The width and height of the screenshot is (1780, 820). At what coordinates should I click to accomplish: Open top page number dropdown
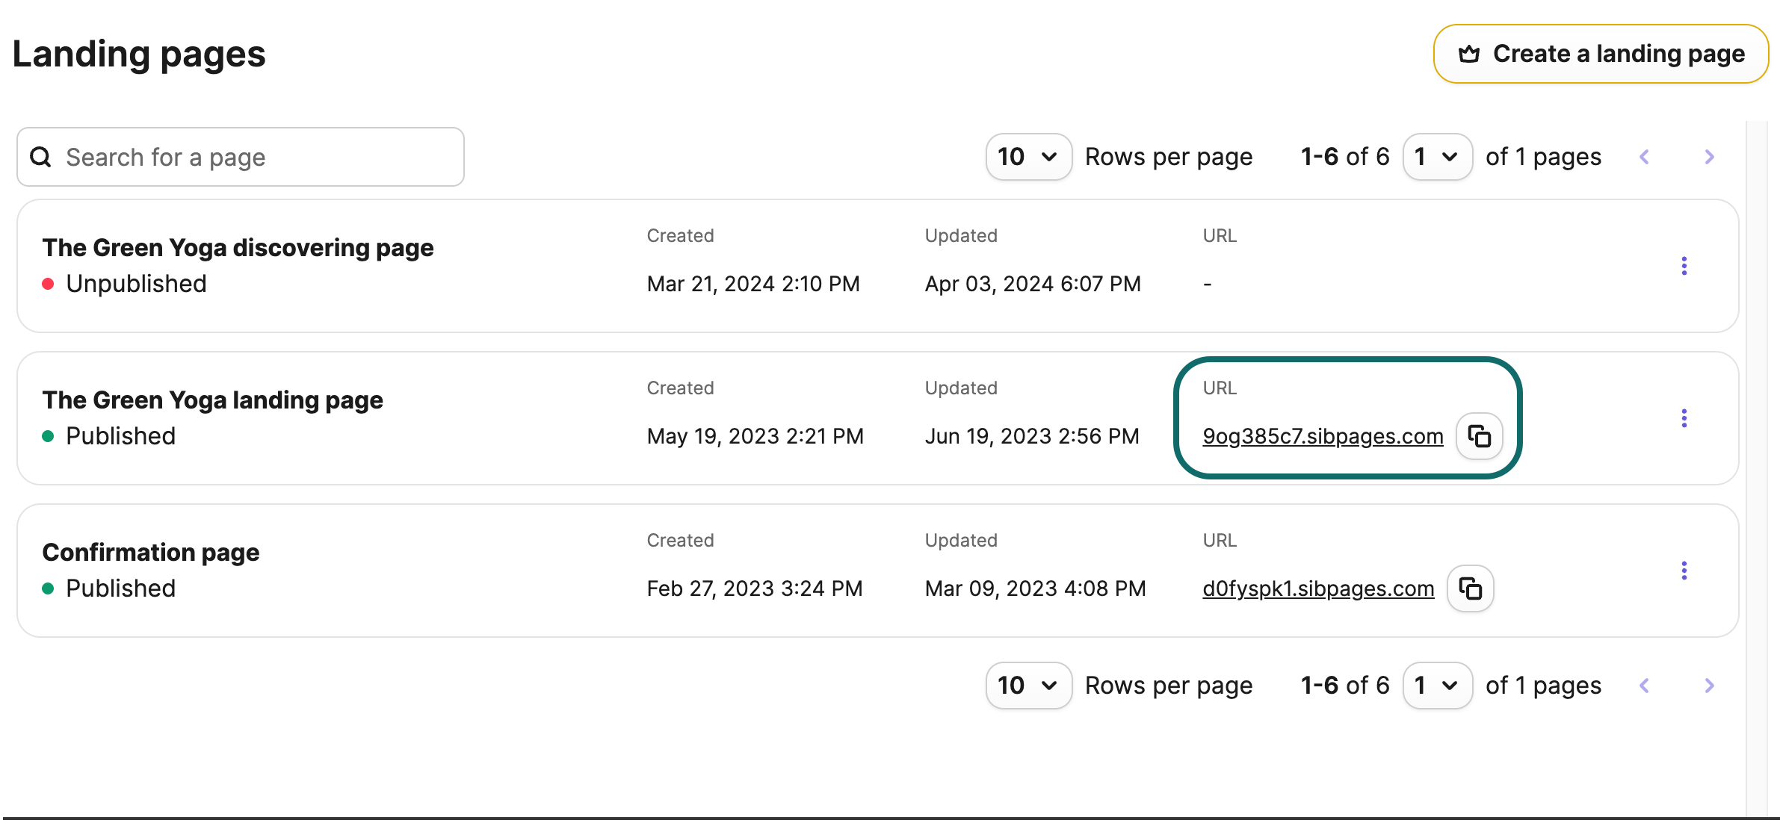(1437, 157)
